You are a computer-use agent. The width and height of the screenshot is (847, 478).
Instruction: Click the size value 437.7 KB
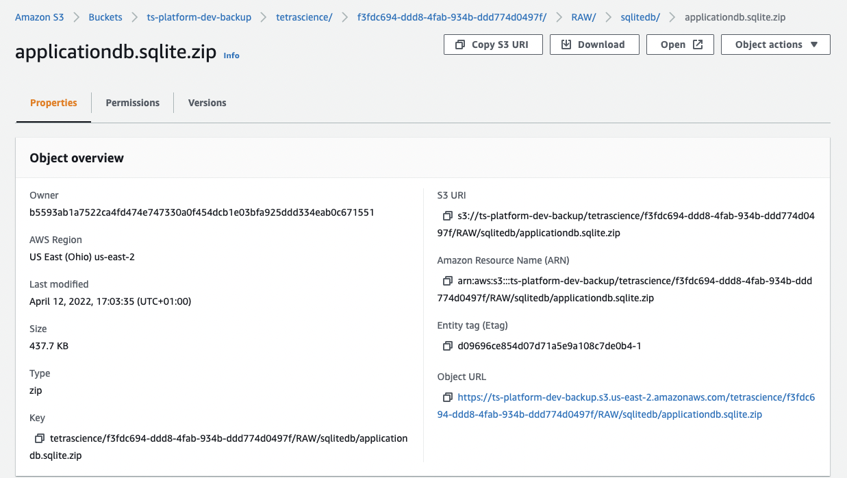[49, 346]
